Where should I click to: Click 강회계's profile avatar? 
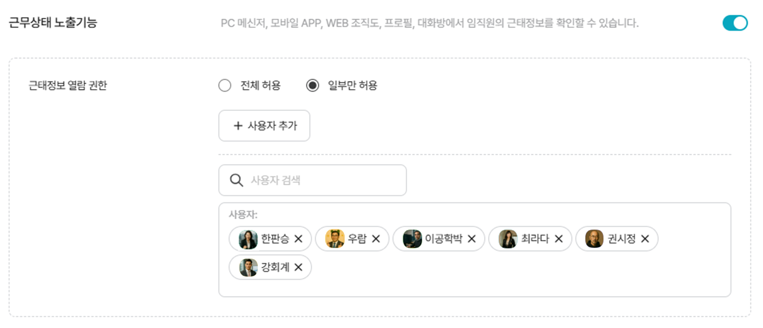248,267
